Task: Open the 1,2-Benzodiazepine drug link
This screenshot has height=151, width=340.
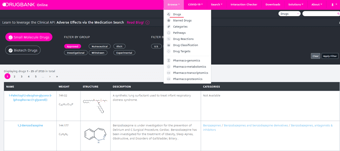Action: tap(30, 126)
